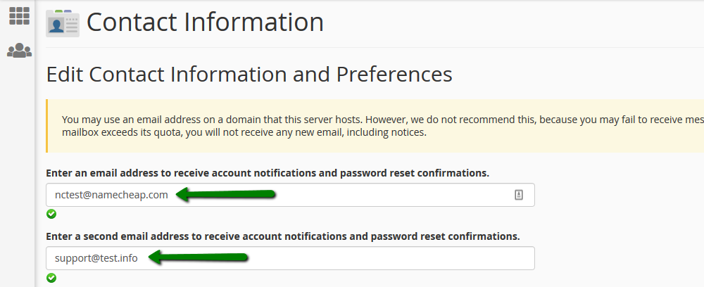Focus the first account notification email field
Viewport: 704px width, 287px height.
point(290,195)
